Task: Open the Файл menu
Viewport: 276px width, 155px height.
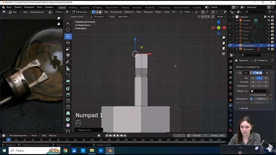Action: point(9,7)
